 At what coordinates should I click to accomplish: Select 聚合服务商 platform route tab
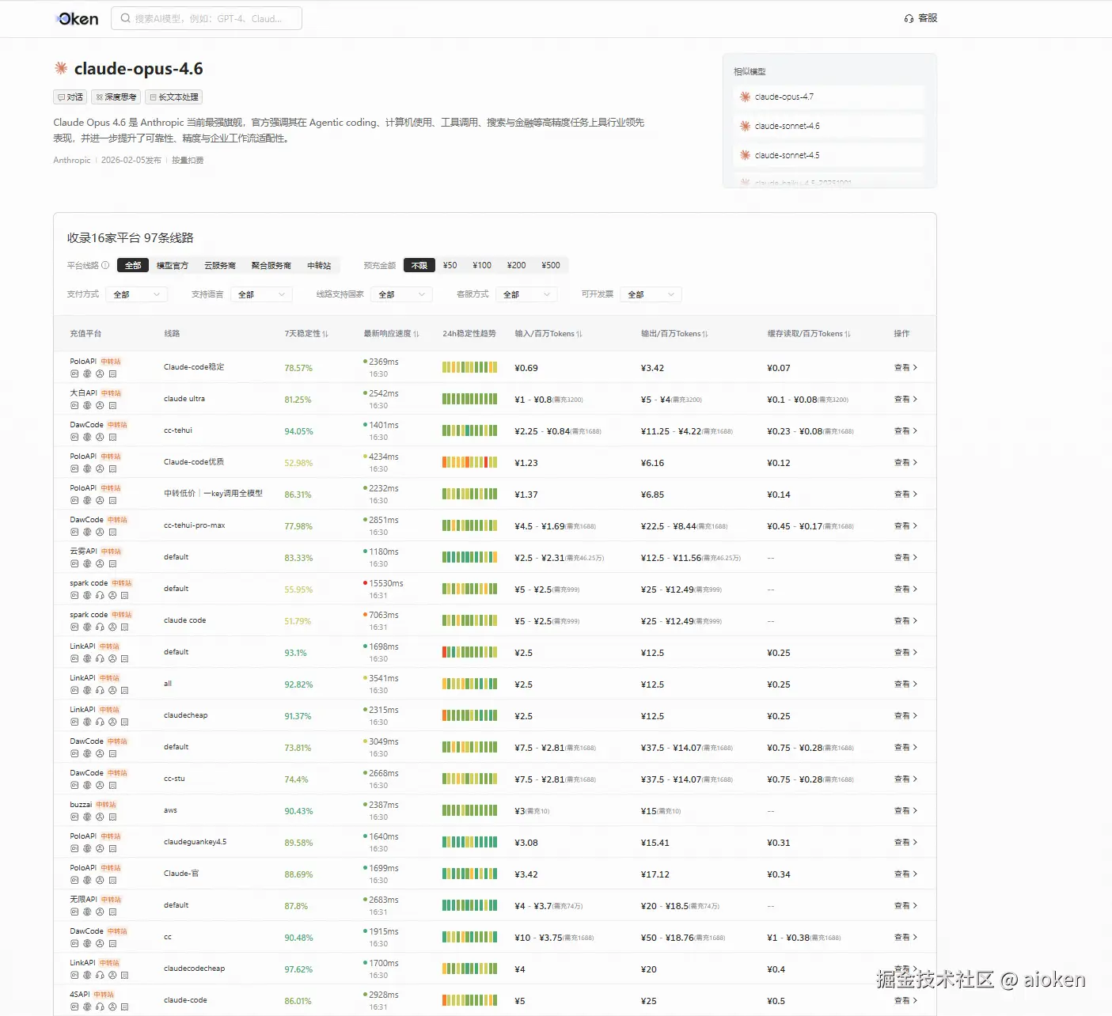point(271,265)
